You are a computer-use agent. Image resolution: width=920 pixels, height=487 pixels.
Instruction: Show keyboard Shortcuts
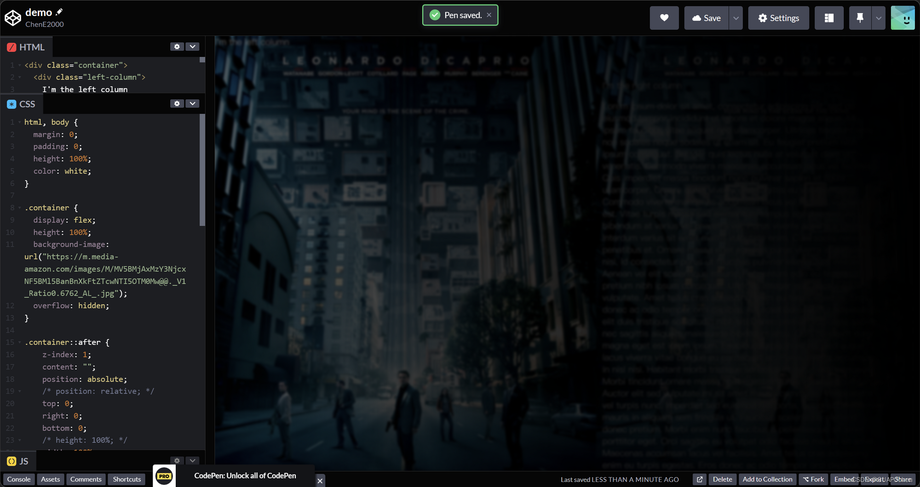click(x=127, y=479)
